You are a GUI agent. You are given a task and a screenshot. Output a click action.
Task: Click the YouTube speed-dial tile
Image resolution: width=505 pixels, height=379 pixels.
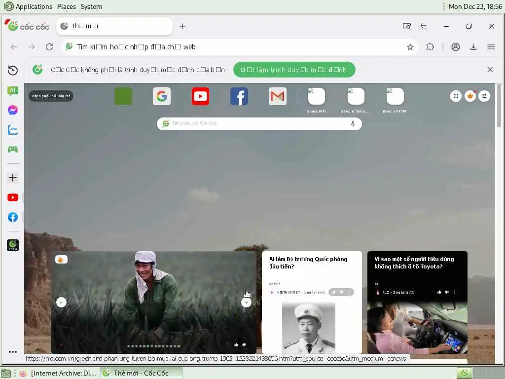tap(200, 96)
